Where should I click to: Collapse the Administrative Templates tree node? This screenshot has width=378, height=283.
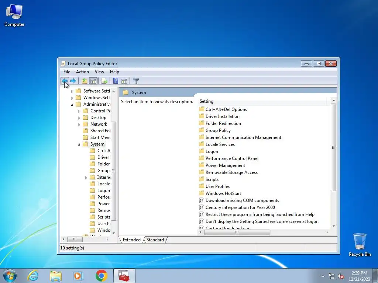click(72, 104)
